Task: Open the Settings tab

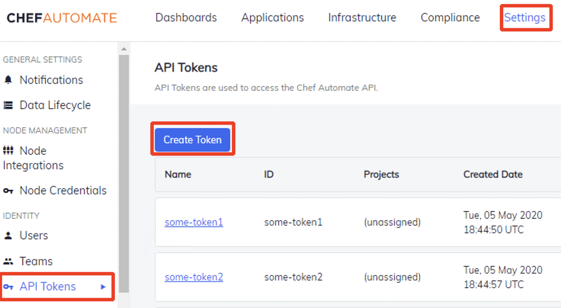Action: click(x=525, y=18)
